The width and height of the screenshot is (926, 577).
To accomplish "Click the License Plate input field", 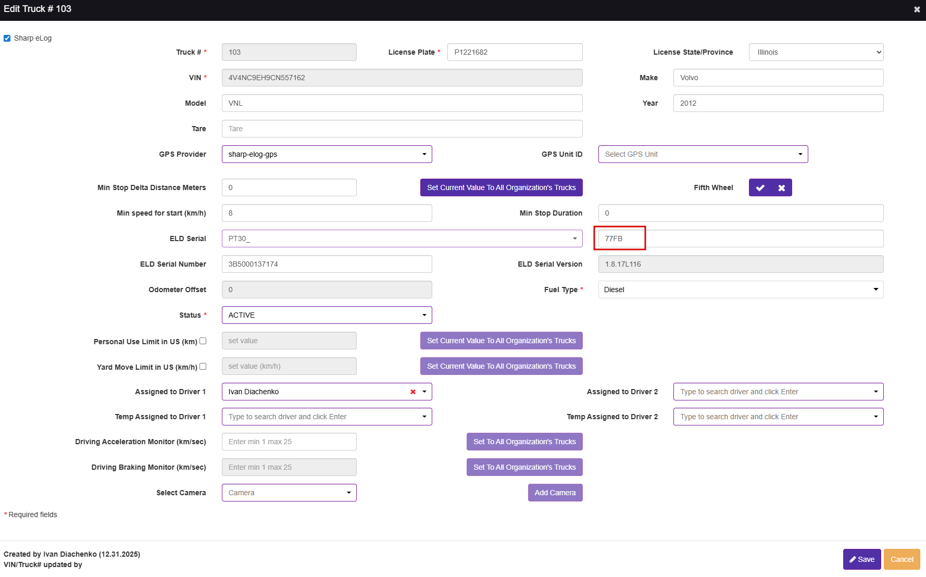I will (515, 53).
